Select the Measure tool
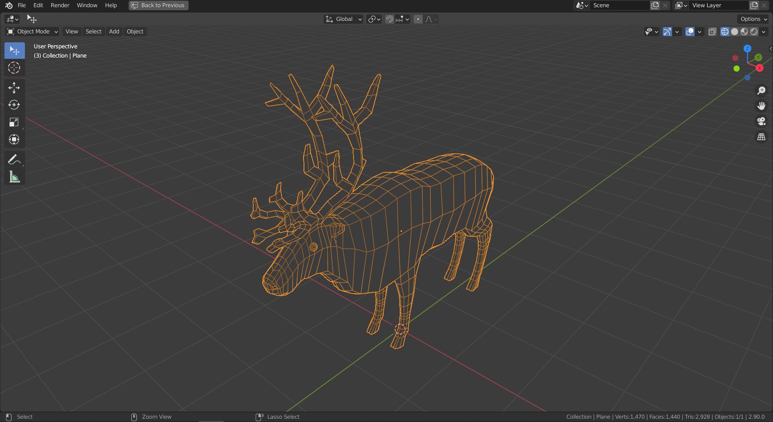Screen dimensions: 773x422 click(x=14, y=177)
